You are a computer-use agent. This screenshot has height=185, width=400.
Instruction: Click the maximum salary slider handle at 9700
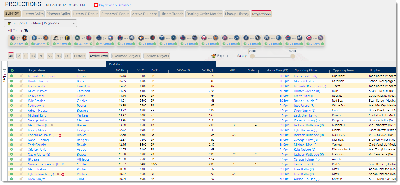[292, 56]
